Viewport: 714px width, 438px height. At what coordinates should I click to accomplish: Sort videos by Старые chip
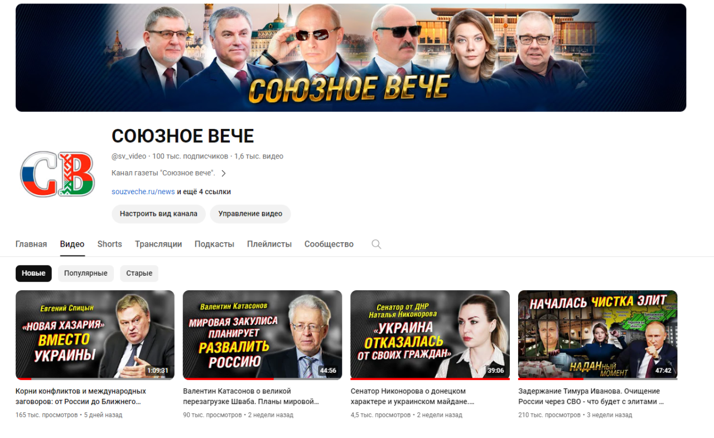[x=139, y=273]
